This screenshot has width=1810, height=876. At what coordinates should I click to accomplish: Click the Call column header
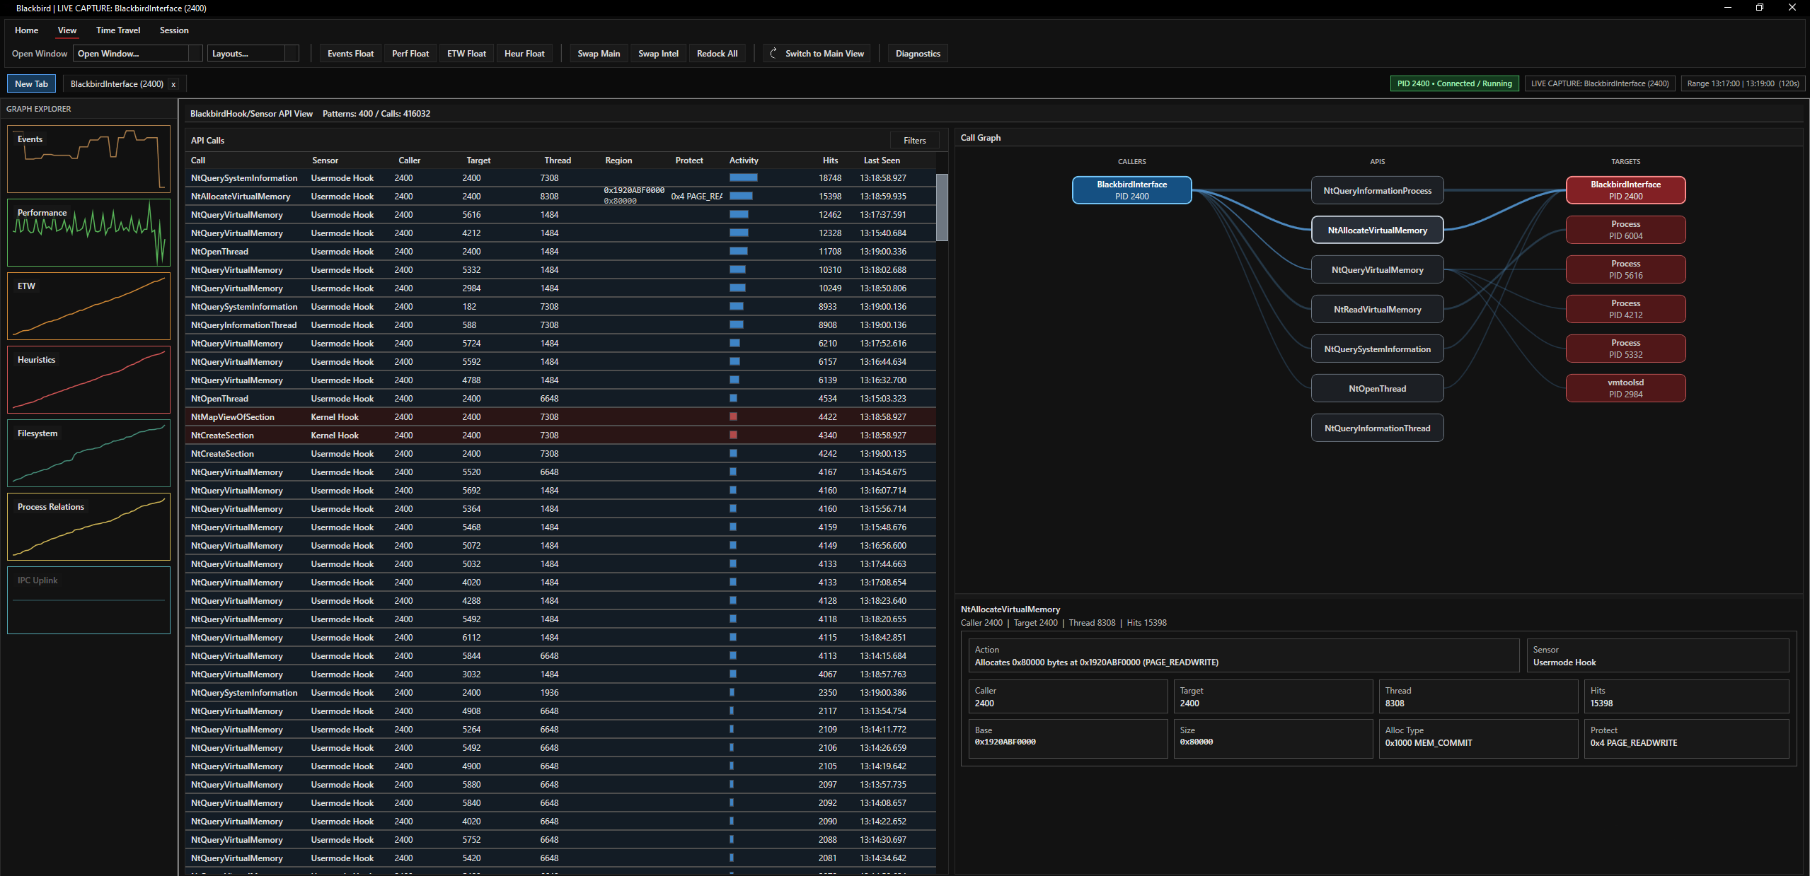[x=198, y=160]
